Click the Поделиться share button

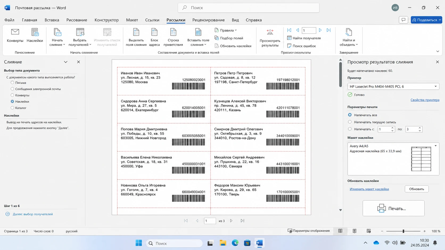click(x=426, y=20)
